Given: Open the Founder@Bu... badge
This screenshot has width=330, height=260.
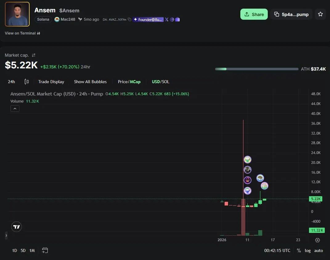Looking at the screenshot, I should [x=148, y=20].
